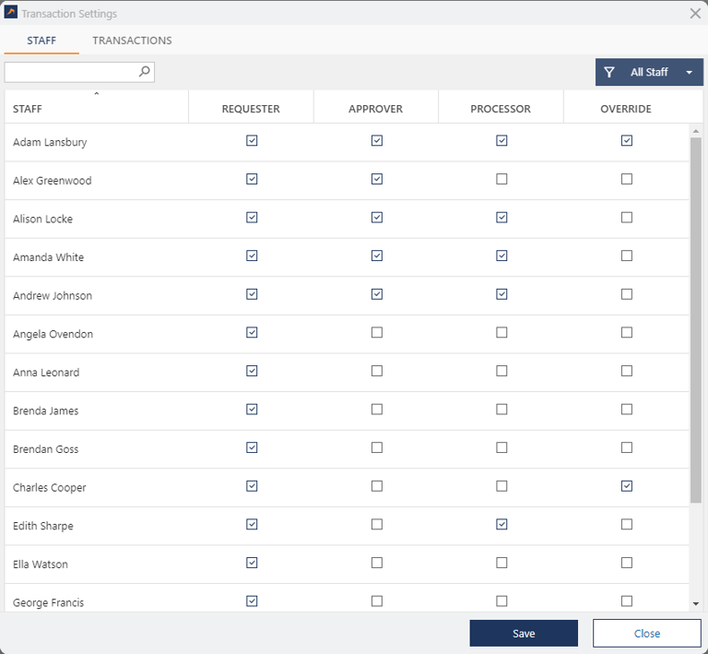This screenshot has width=708, height=654.
Task: Disable Processor for Edith Sharpe
Action: tap(501, 524)
